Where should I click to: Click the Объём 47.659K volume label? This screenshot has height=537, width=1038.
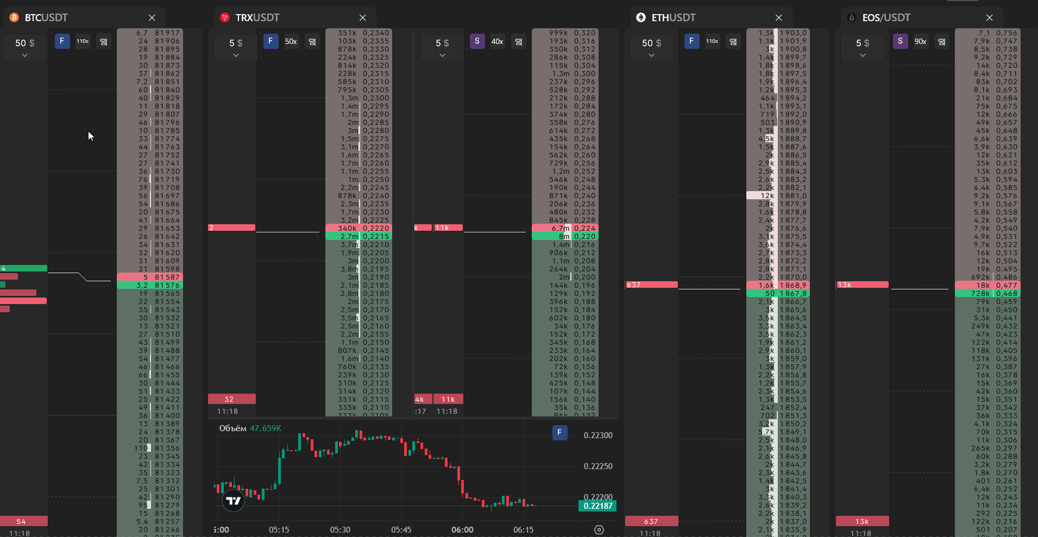tap(250, 428)
